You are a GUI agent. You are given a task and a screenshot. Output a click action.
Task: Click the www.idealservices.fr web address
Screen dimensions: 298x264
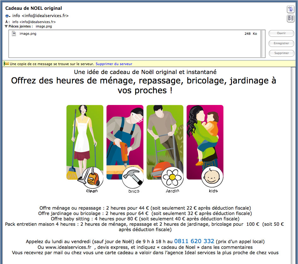pos(69,247)
